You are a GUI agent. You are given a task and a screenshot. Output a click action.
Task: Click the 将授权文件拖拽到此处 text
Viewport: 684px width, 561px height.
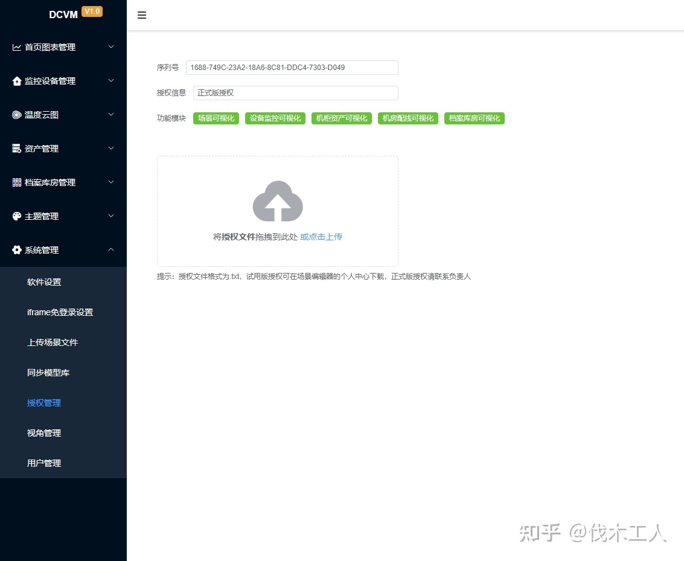[x=255, y=237]
